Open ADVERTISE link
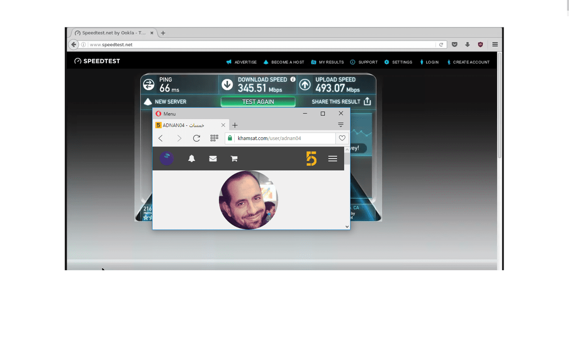 (x=241, y=62)
